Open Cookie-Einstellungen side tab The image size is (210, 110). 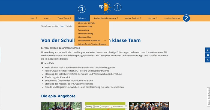[208, 96]
